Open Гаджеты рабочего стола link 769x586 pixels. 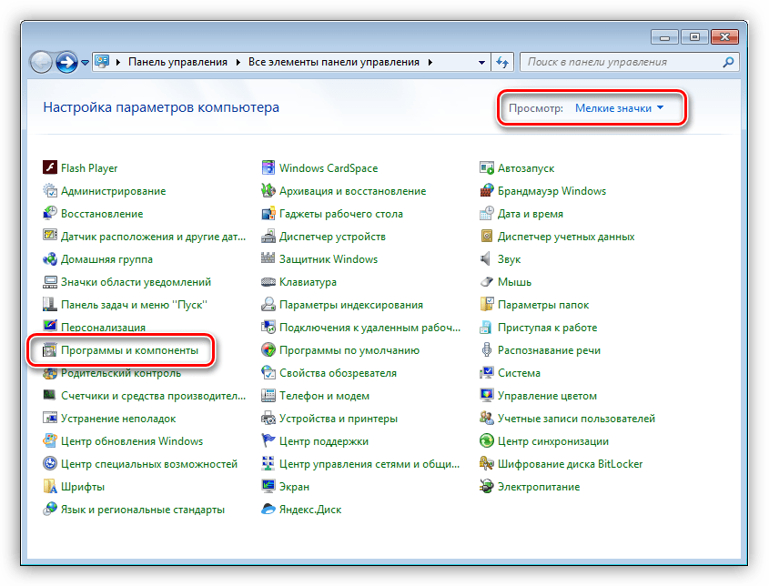[341, 214]
